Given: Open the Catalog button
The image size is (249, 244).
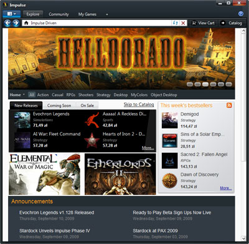Looking at the screenshot, I should [x=232, y=23].
